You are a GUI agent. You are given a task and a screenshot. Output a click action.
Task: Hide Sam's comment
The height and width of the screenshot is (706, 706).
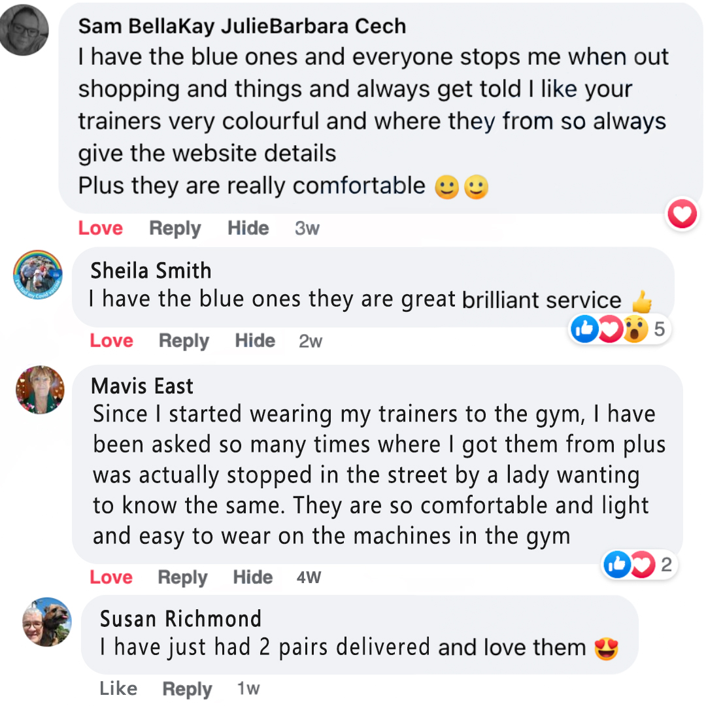tap(248, 228)
